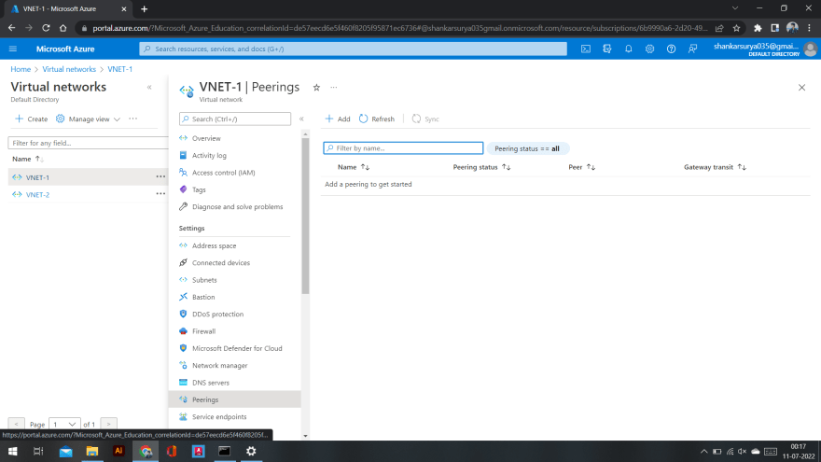Collapse the VNET-1 resource menu

(x=301, y=119)
